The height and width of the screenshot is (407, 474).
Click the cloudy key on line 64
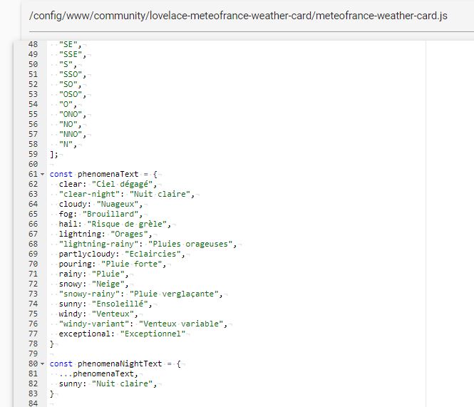(x=73, y=204)
